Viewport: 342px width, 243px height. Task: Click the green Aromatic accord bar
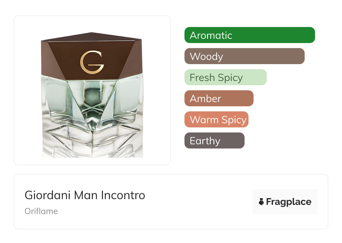[x=249, y=35]
